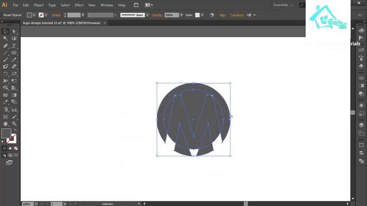Reset default fill and stroke
Viewport: 367px width, 206px height.
coord(3,142)
